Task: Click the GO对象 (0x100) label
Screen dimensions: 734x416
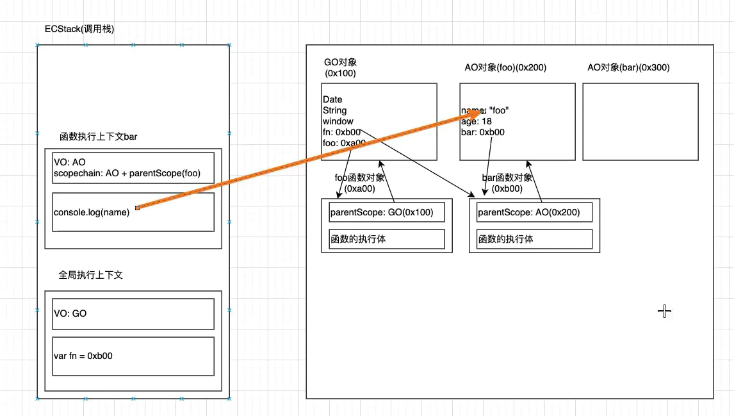Action: pyautogui.click(x=340, y=68)
